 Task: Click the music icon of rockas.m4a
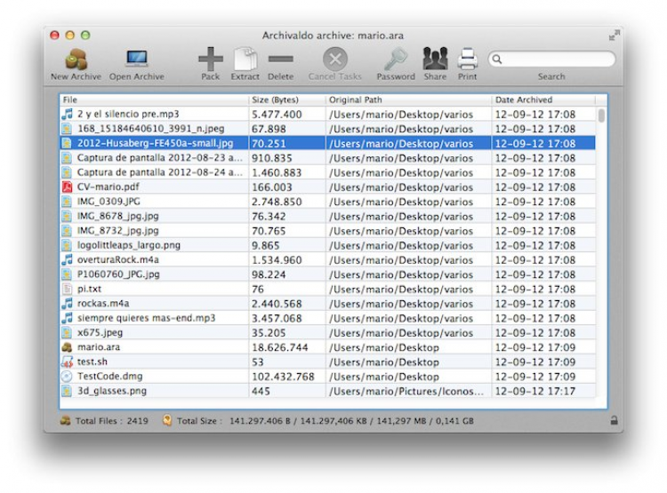tap(67, 304)
